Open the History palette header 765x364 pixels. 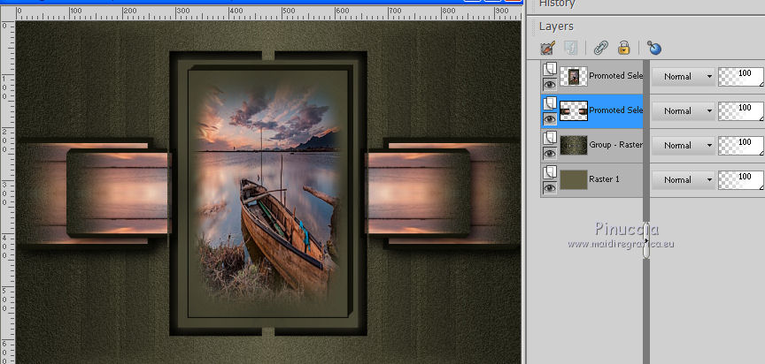tap(557, 4)
